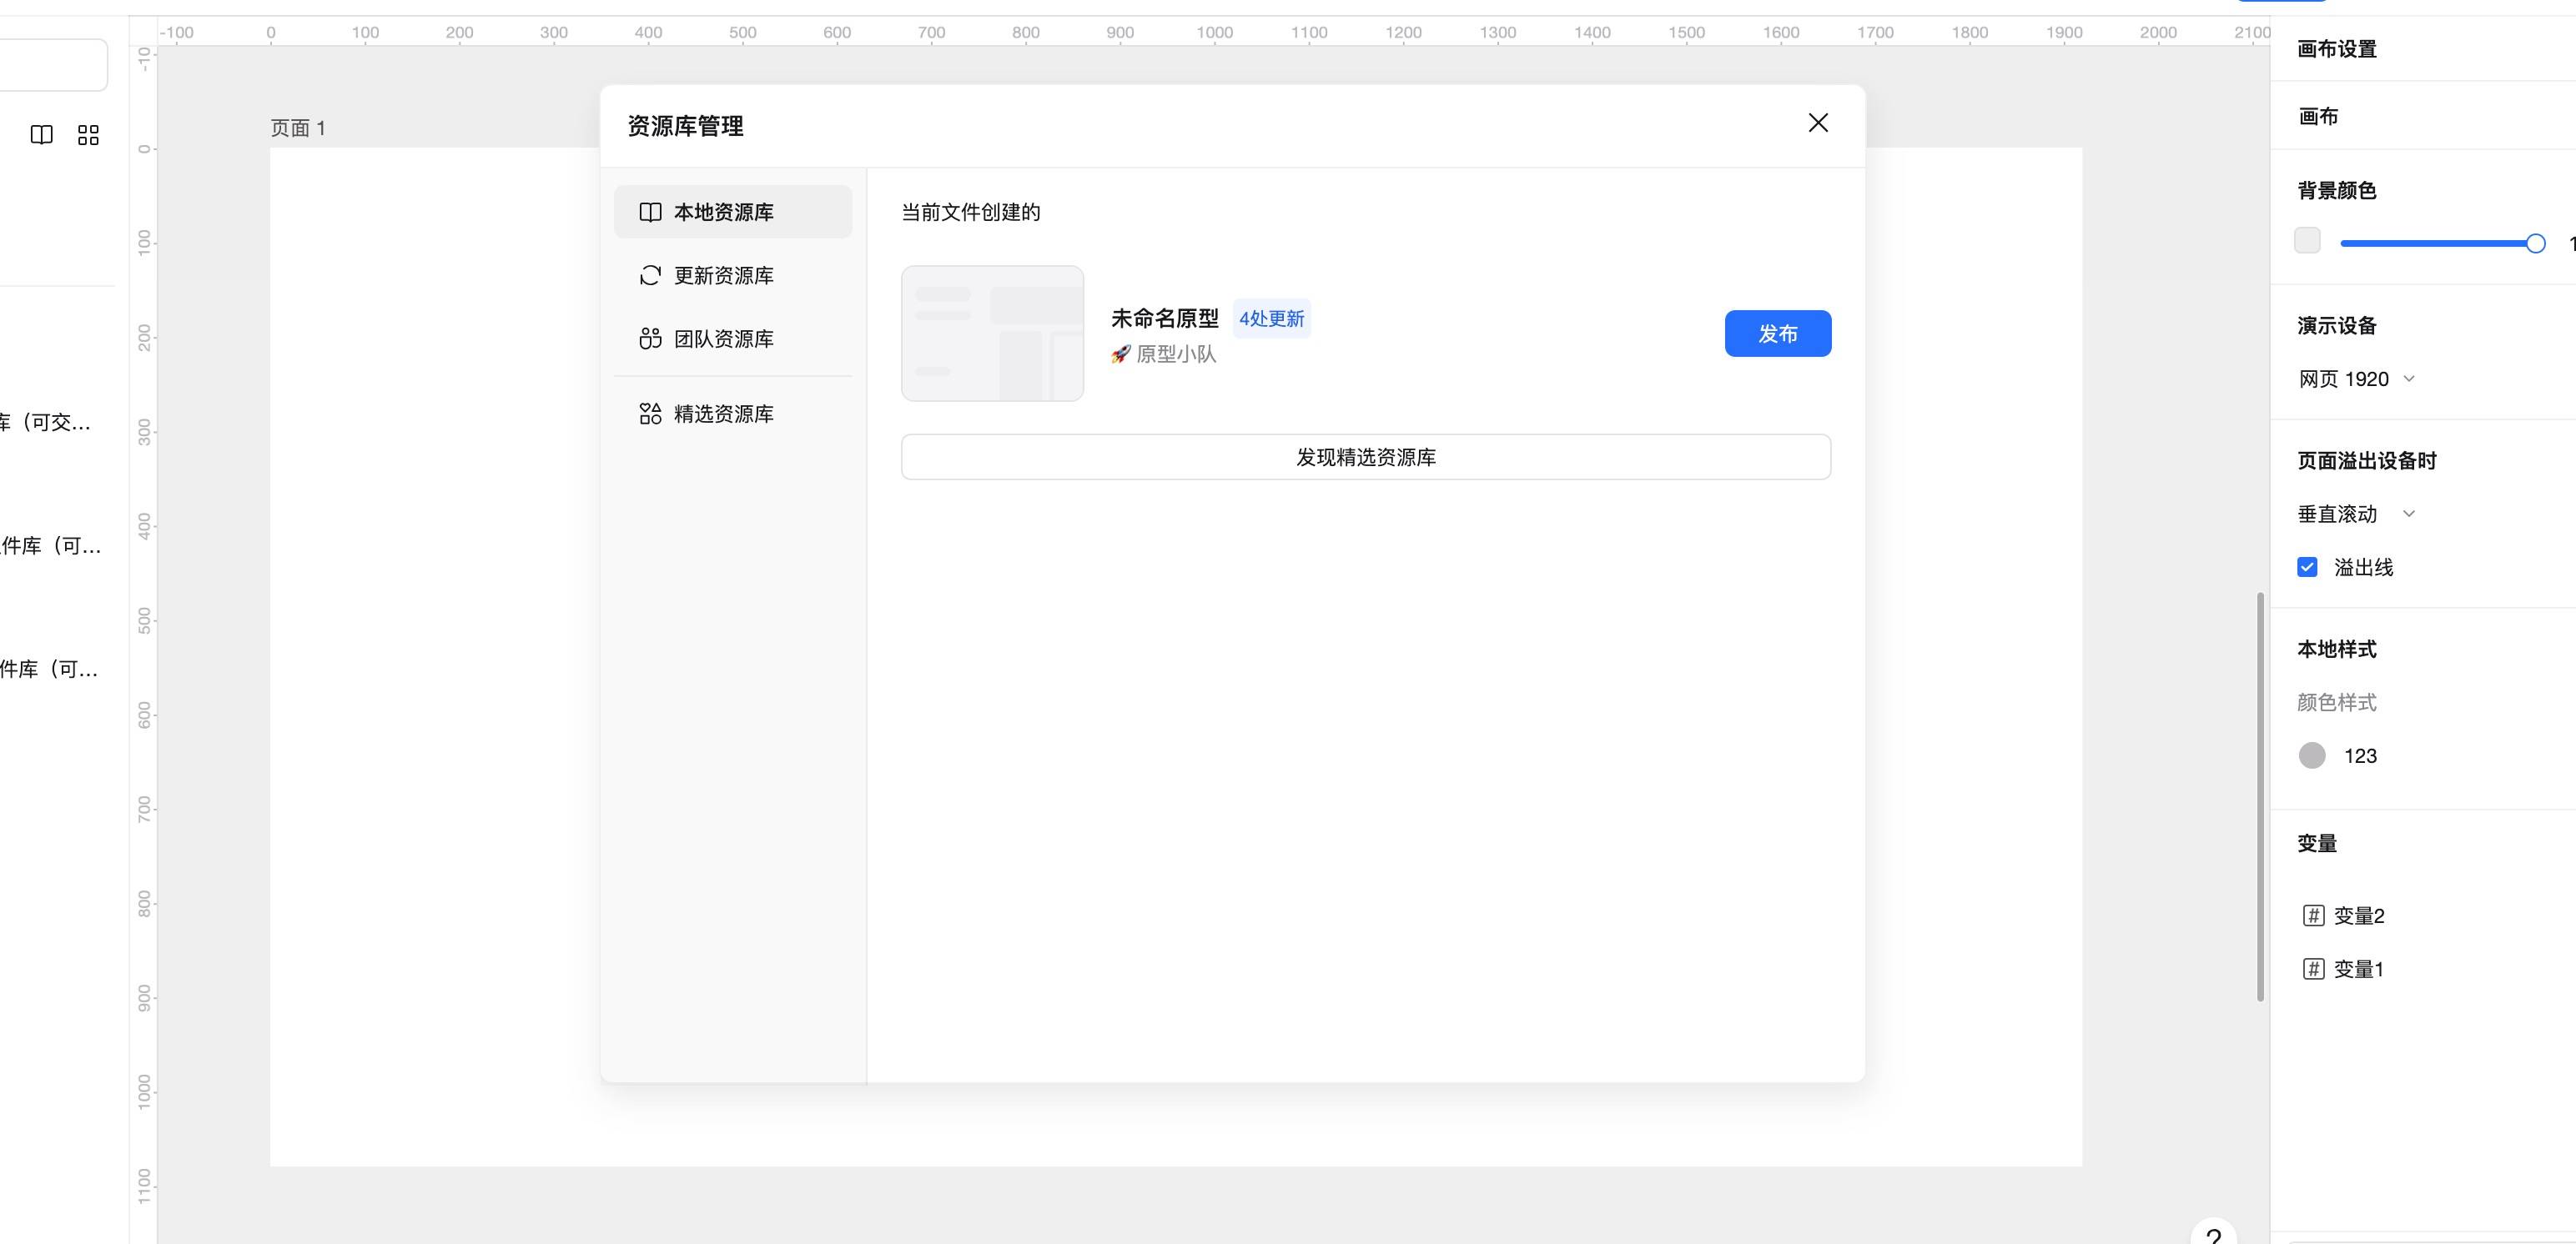Open 更新资源库 section
2576x1244 pixels.
733,275
